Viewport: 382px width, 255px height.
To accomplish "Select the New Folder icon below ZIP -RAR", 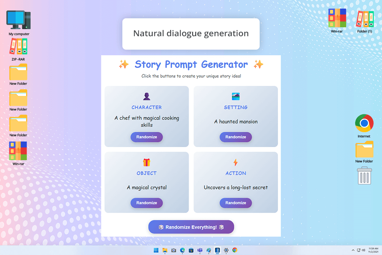I will point(18,75).
